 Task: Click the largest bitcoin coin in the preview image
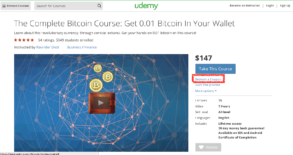click(x=96, y=85)
